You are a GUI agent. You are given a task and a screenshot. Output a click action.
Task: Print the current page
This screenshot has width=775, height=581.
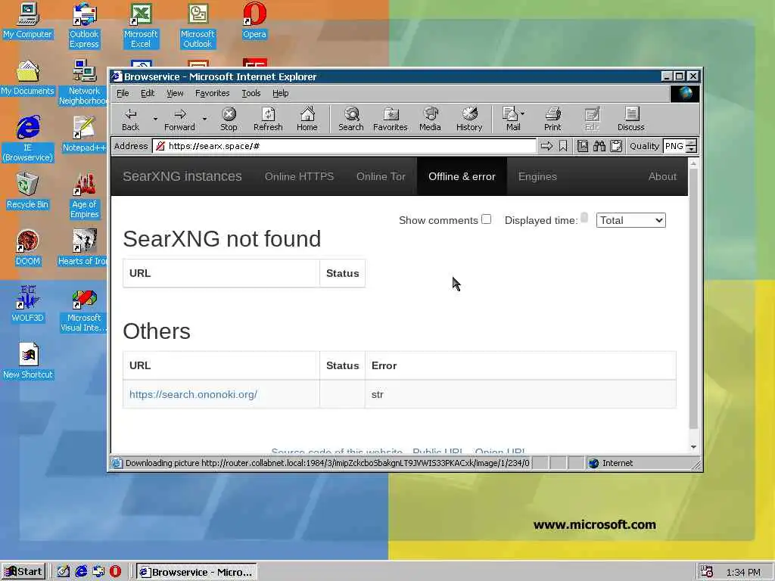[x=552, y=120]
